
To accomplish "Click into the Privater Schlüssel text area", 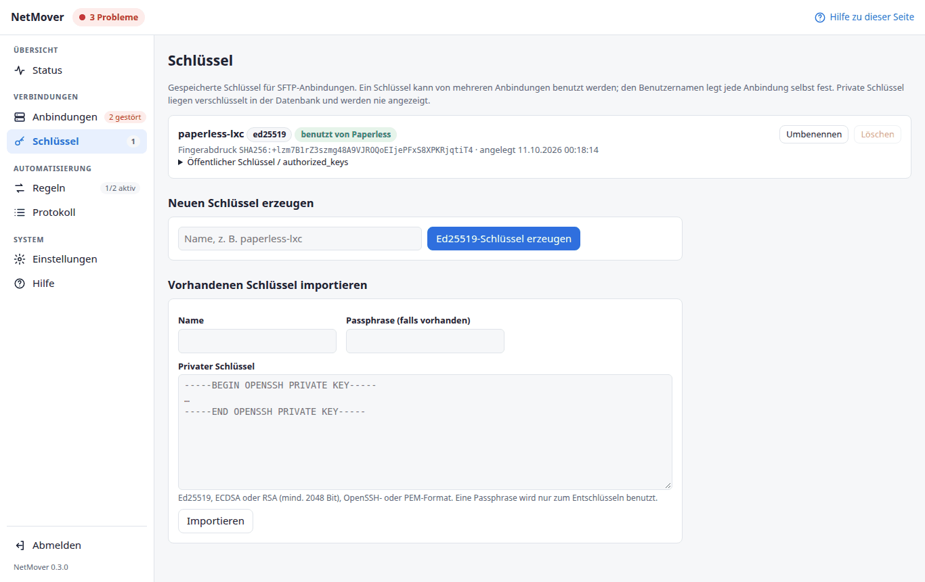I will pyautogui.click(x=425, y=432).
